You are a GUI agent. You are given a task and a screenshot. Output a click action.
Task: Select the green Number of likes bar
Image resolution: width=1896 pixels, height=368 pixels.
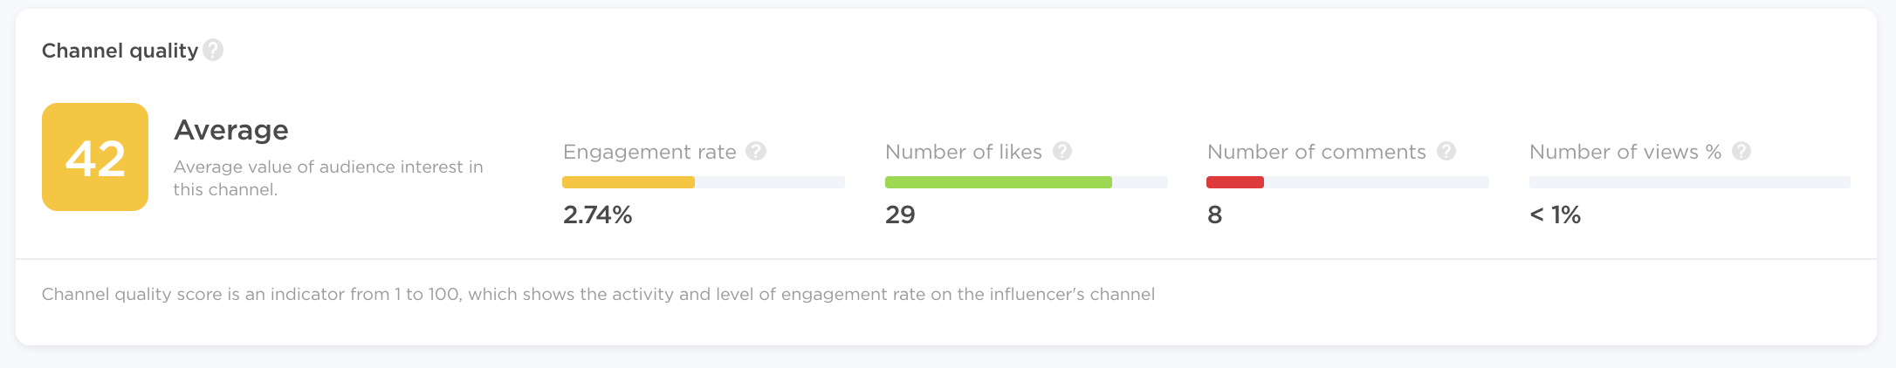click(998, 182)
